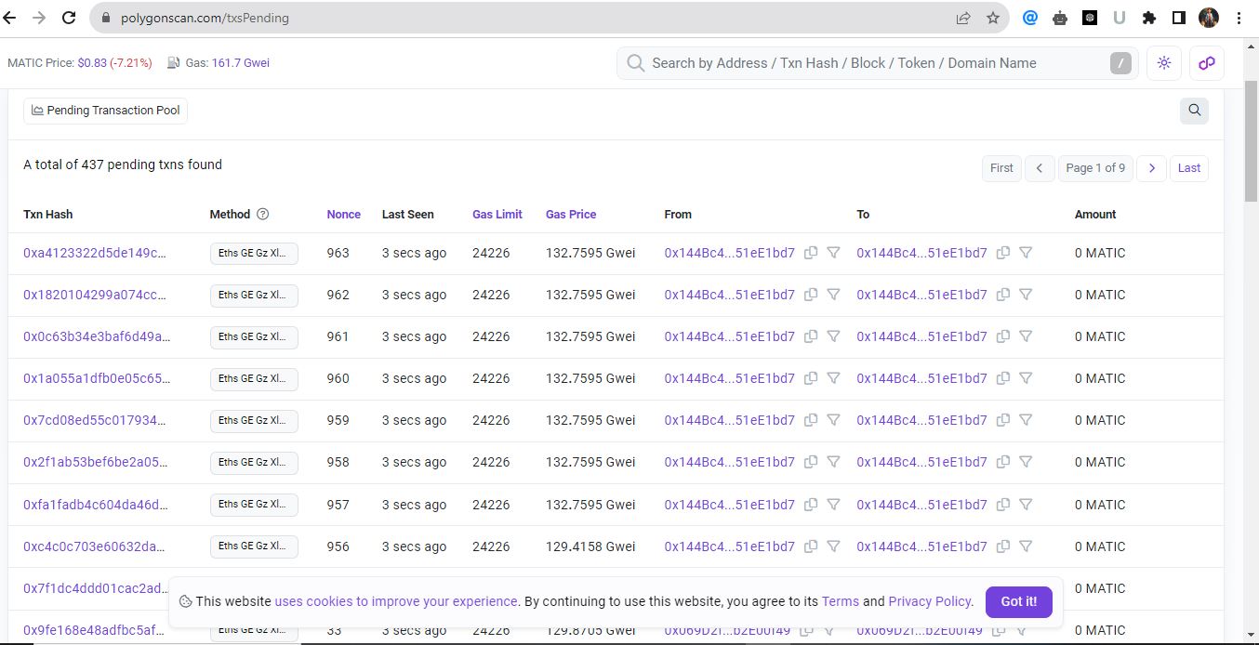Click the Polygon network logo button
The height and width of the screenshot is (645, 1259).
pyautogui.click(x=1207, y=63)
